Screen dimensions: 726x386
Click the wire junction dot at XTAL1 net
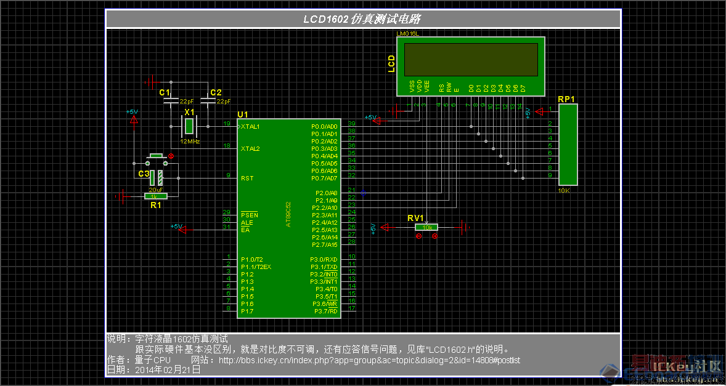coord(208,126)
